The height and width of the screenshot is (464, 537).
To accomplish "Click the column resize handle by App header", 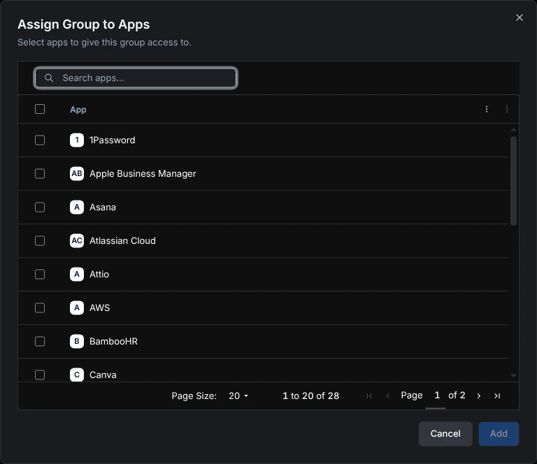I will coord(506,109).
